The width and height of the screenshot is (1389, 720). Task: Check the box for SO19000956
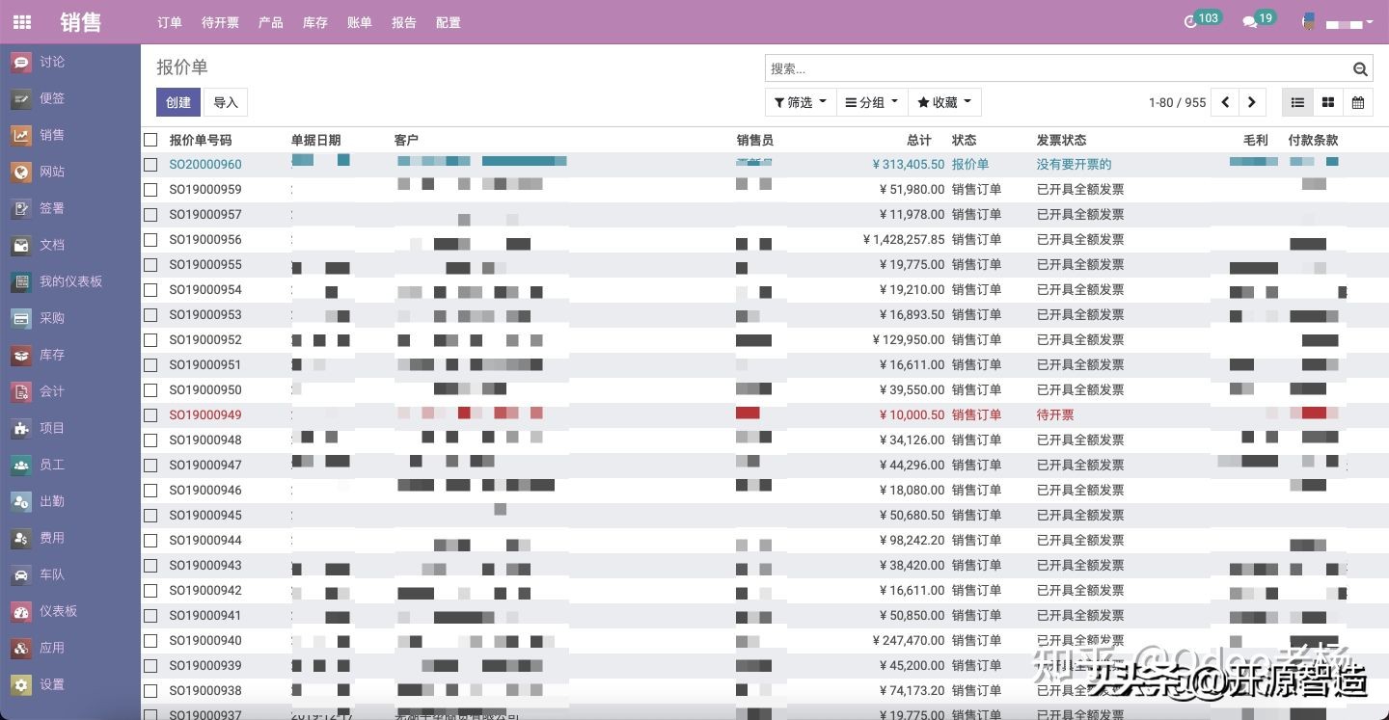[150, 240]
